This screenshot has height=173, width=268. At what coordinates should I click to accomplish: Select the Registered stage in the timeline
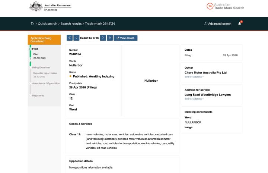(38, 95)
